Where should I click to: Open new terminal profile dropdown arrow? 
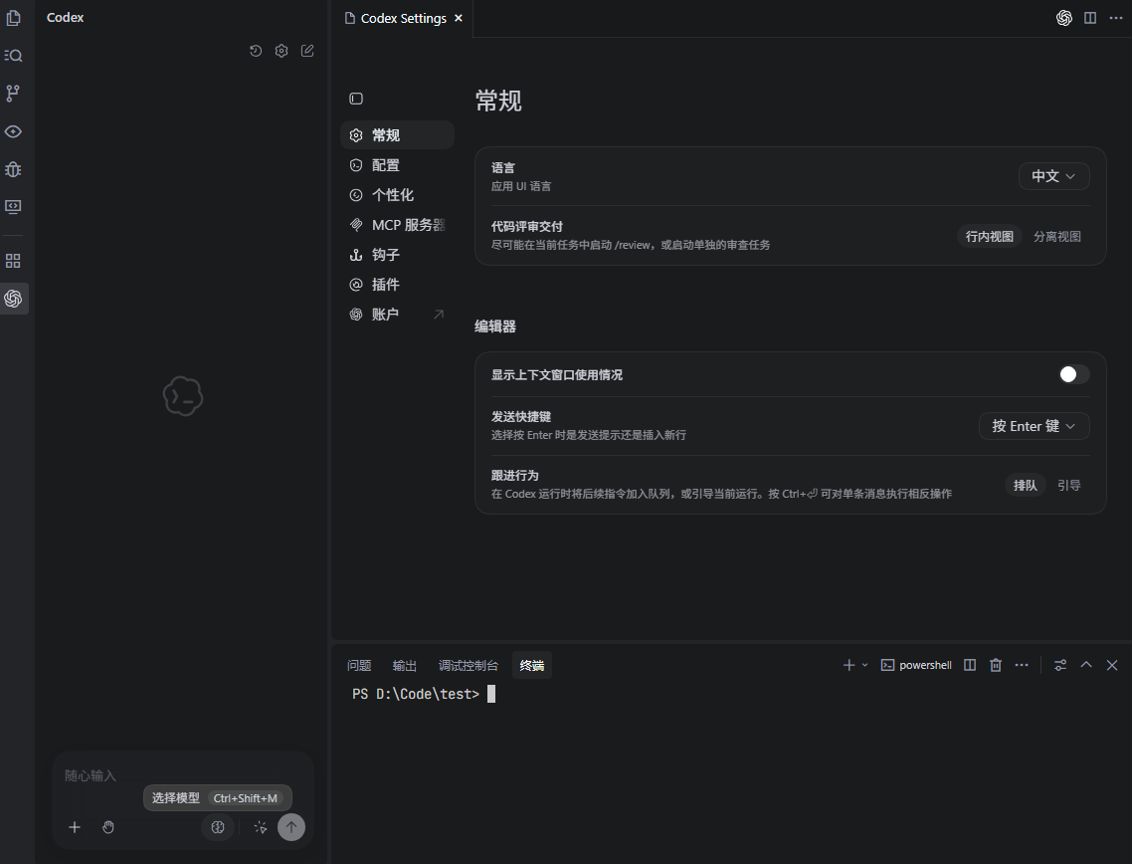pos(864,665)
